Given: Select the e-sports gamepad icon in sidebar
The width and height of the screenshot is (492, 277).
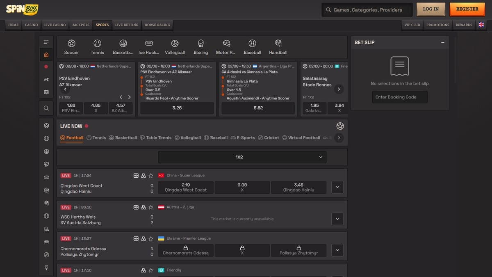Looking at the screenshot, I should click(x=46, y=242).
